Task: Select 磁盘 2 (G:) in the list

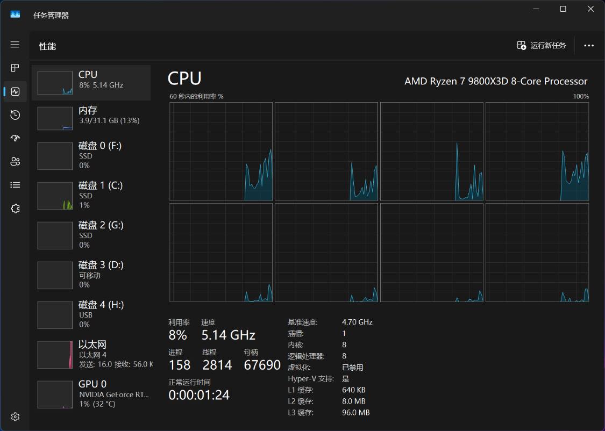Action: pos(91,235)
